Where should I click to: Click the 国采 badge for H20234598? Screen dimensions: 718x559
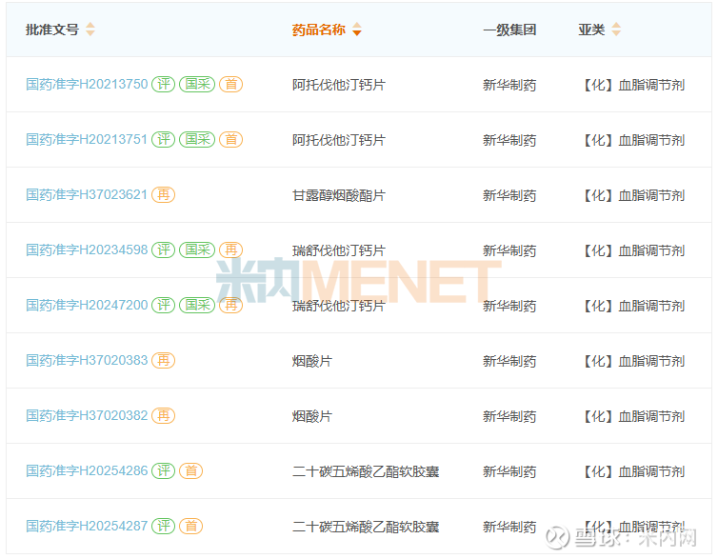tap(197, 250)
